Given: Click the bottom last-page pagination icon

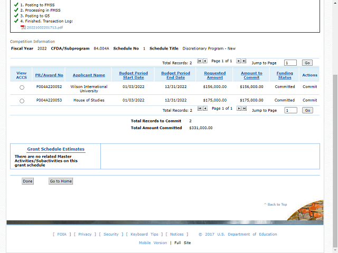Looking at the screenshot, I should 244,109.
